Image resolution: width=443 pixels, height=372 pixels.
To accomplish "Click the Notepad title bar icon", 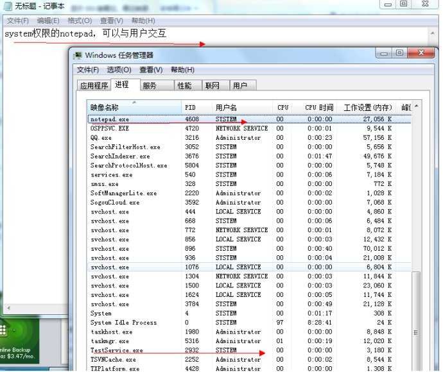I will (x=8, y=6).
